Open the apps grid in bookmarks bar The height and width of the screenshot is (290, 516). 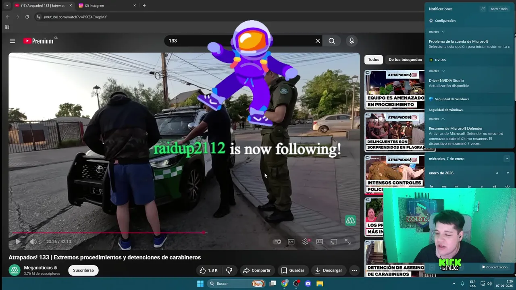point(7,27)
